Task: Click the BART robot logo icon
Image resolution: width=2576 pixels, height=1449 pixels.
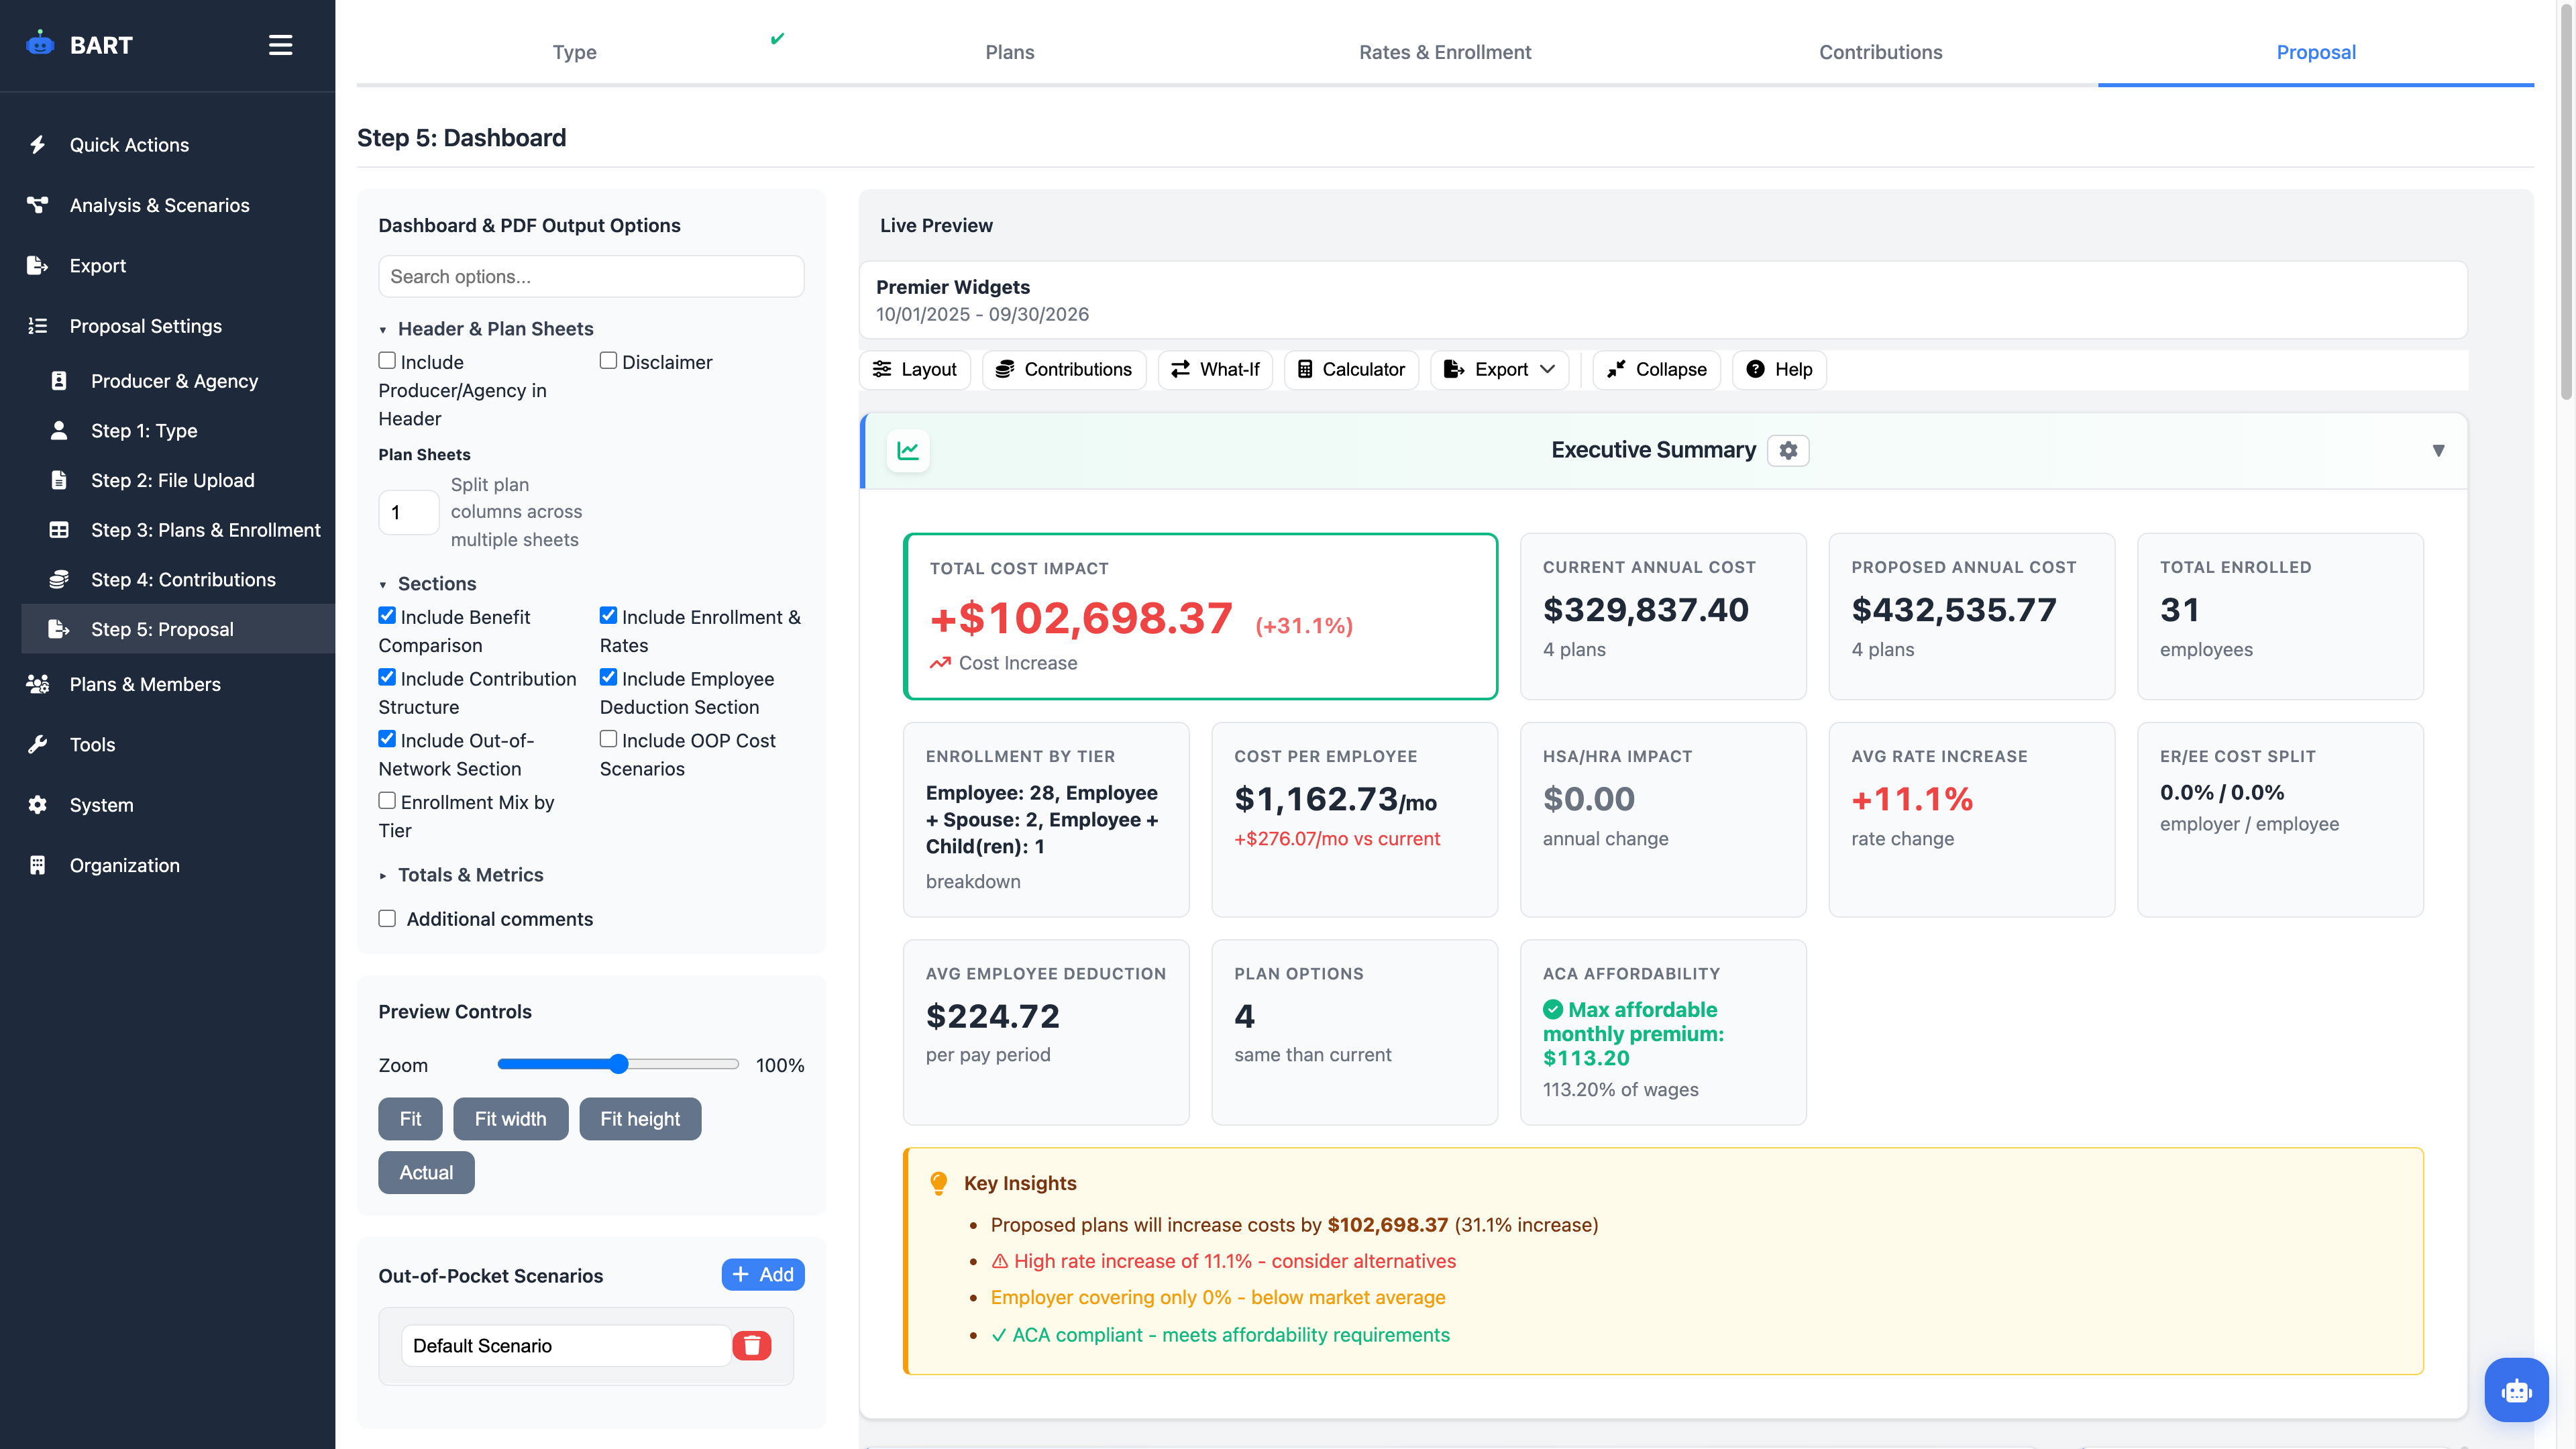Action: click(40, 44)
